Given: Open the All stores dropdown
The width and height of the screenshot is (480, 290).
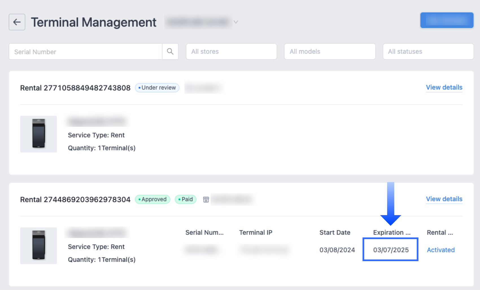Looking at the screenshot, I should [231, 51].
